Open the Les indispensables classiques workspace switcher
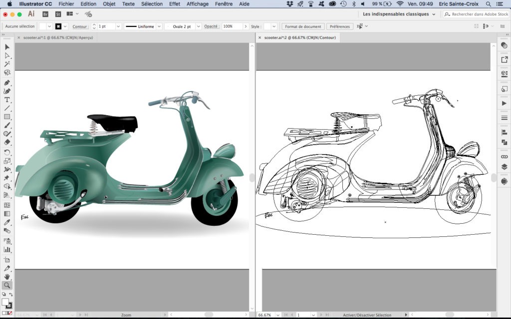The image size is (511, 319). tap(399, 14)
